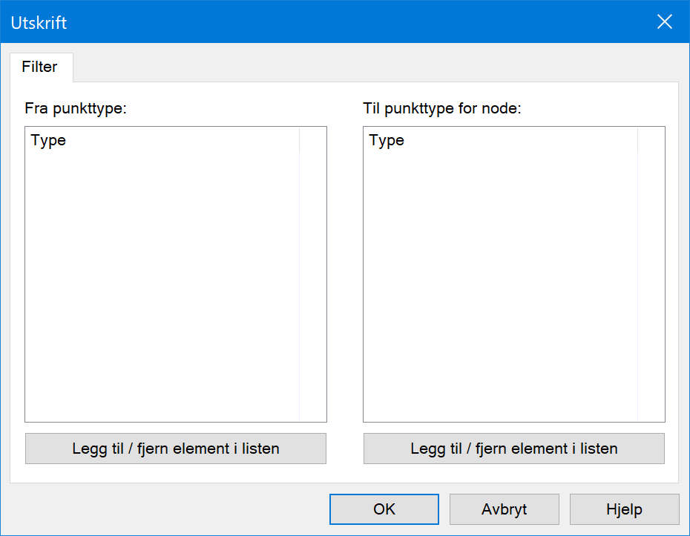
Task: Open help via the Hjelp button
Action: tap(625, 509)
